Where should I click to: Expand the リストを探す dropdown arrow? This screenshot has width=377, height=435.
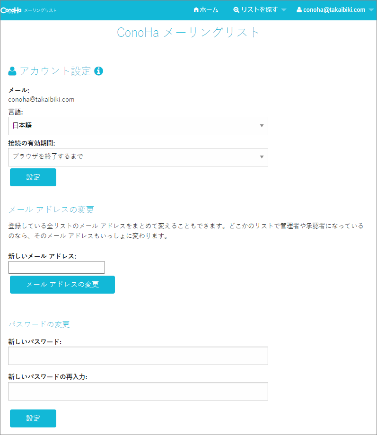[284, 10]
